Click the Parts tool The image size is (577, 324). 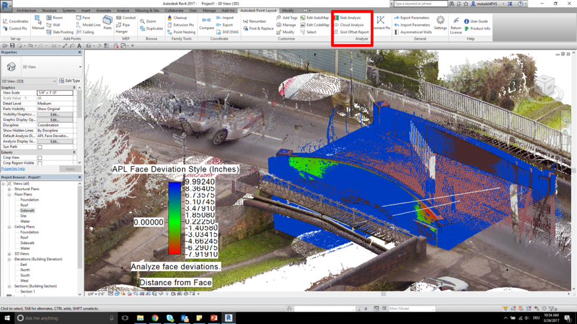pos(108,23)
